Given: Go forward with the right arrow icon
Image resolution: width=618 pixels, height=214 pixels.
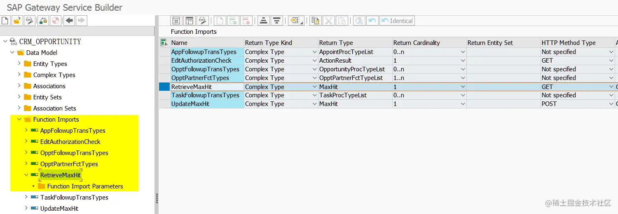Looking at the screenshot, I should tap(81, 21).
